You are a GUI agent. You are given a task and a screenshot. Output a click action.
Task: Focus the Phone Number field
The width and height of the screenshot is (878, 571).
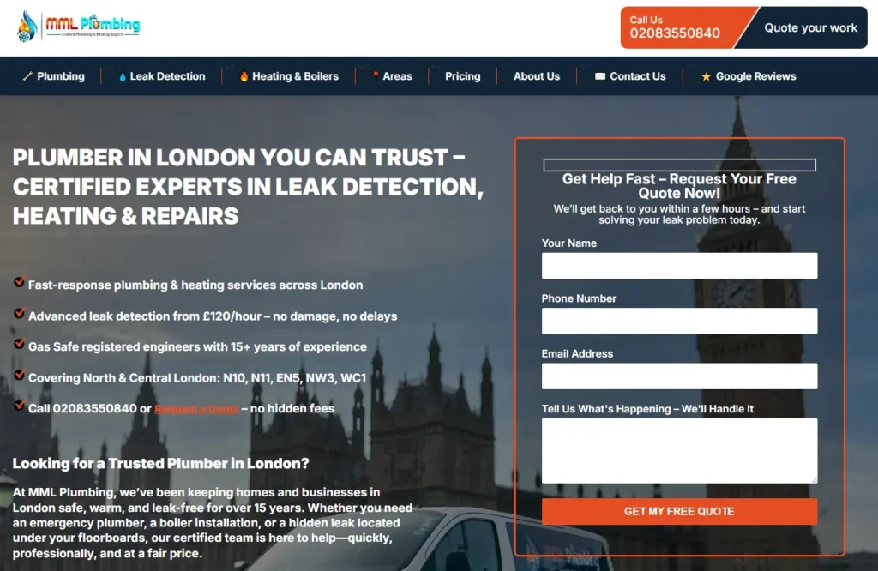679,321
